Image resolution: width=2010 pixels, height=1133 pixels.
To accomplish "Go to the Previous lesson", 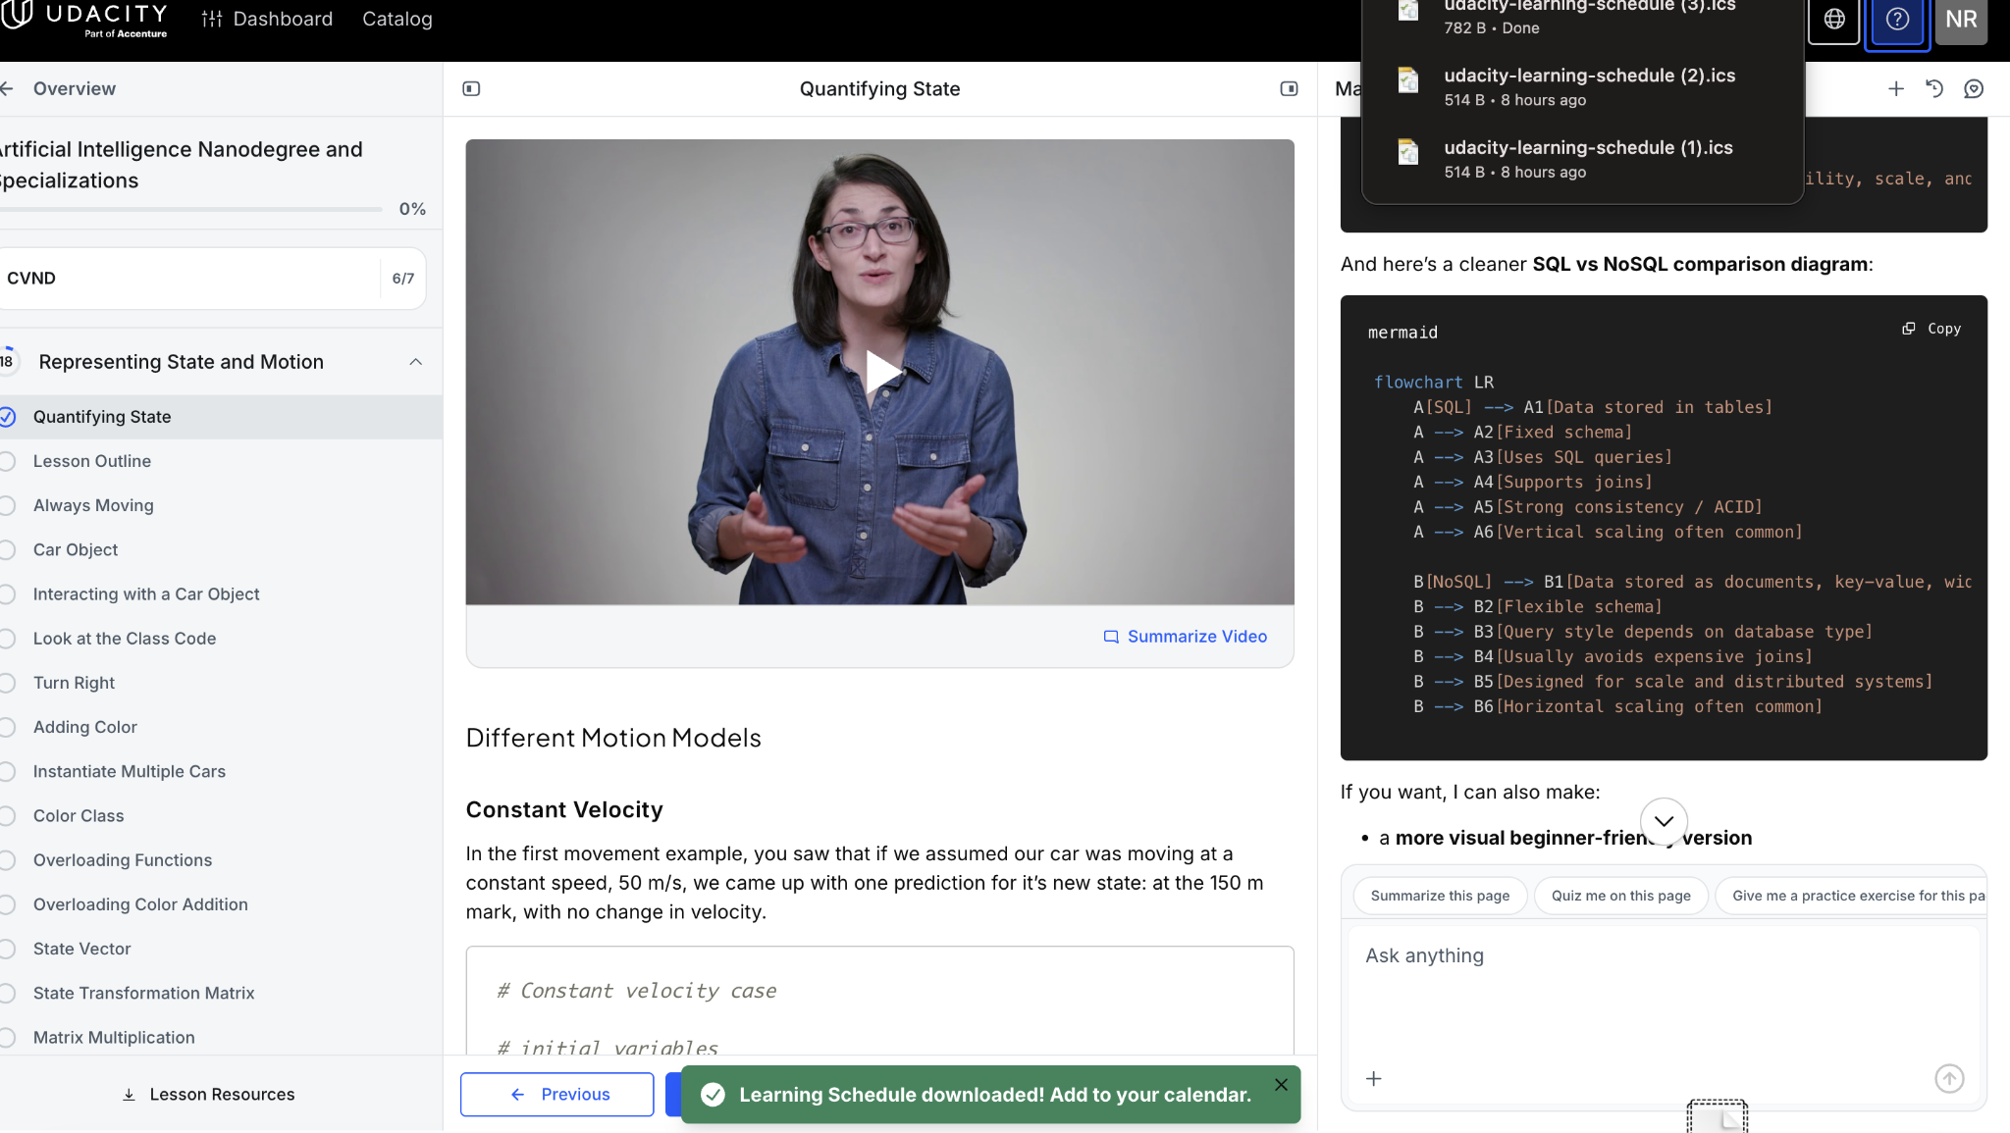I will tap(557, 1094).
